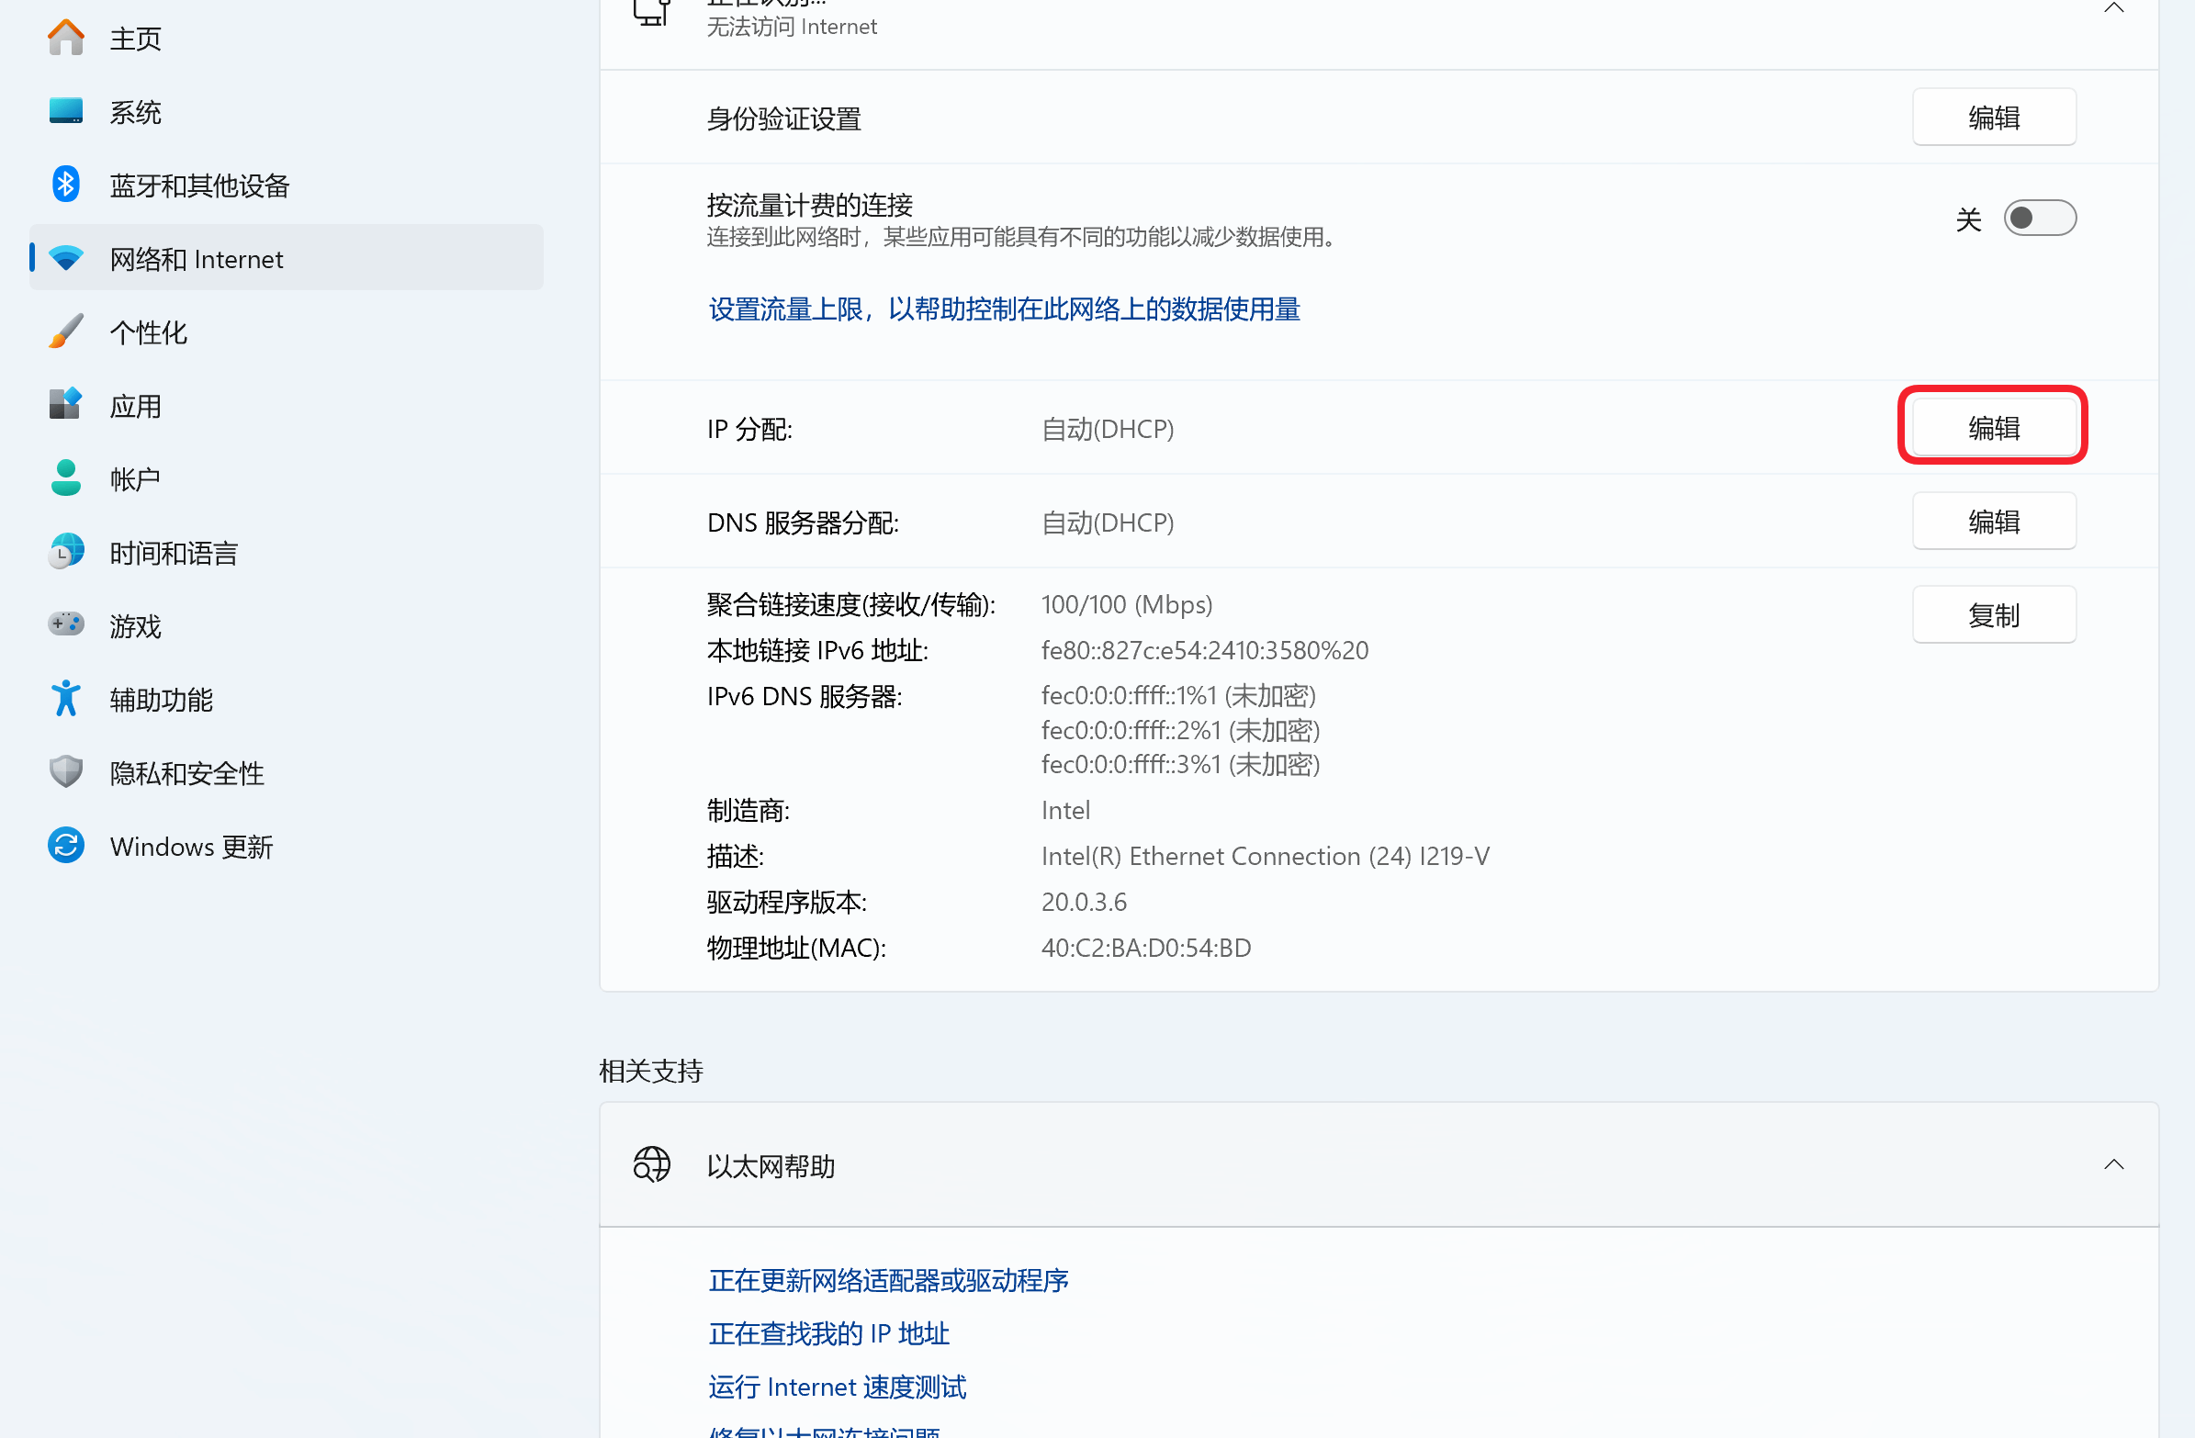The image size is (2195, 1438).
Task: Open 正在查找我的 IP 地址 help link
Action: [828, 1333]
